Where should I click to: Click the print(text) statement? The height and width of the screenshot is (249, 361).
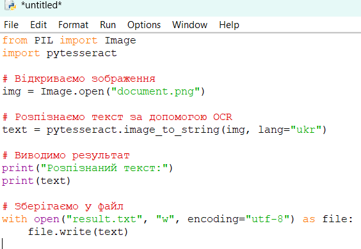(x=36, y=181)
